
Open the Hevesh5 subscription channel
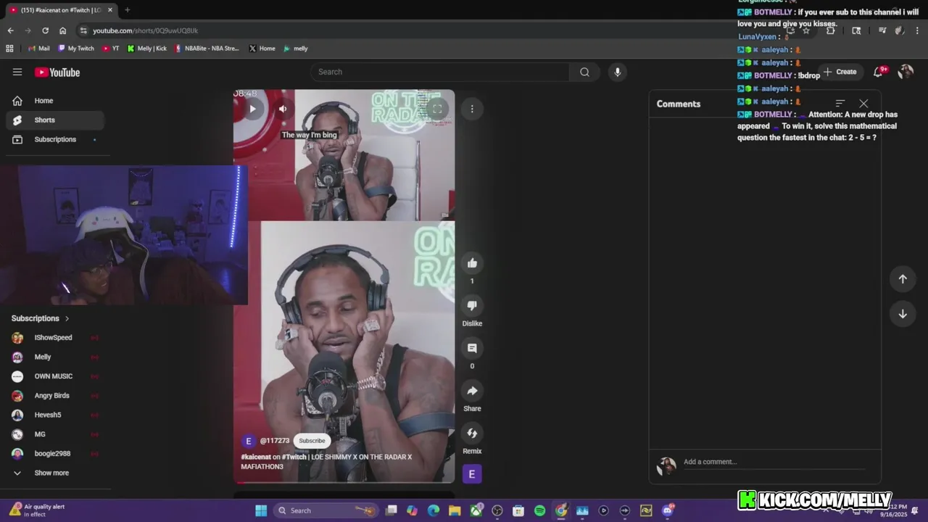click(x=55, y=415)
